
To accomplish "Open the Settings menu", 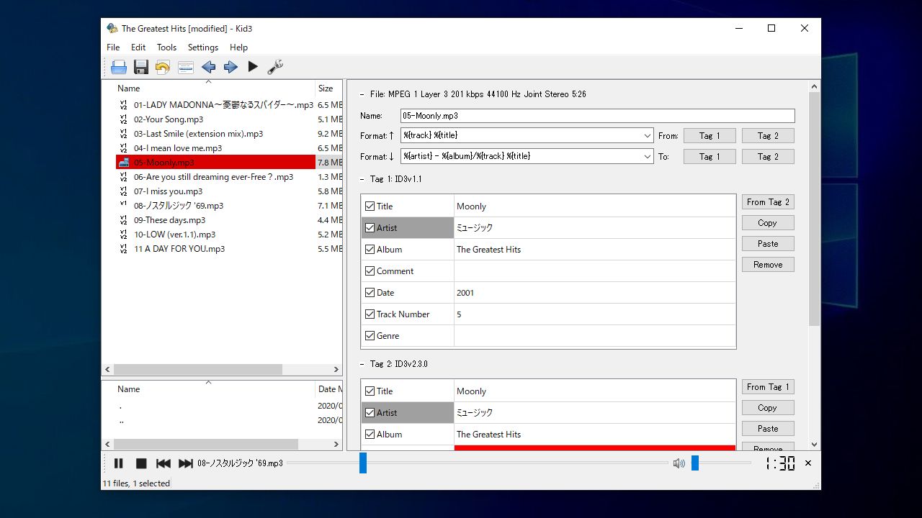I will click(x=203, y=47).
